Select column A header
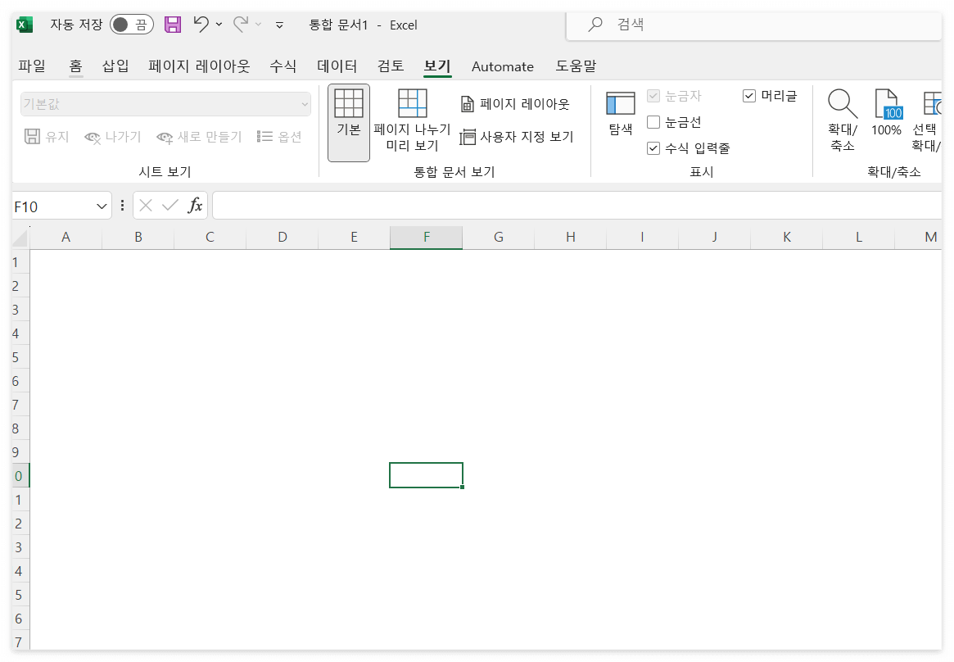The image size is (954, 662). (x=66, y=238)
